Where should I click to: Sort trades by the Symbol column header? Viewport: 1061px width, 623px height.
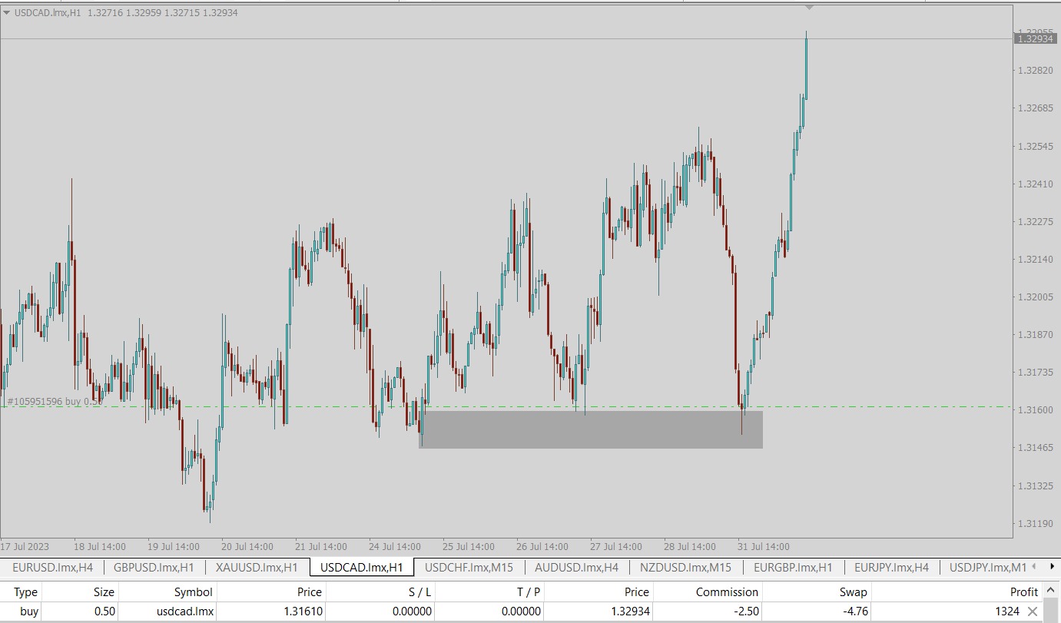(193, 592)
